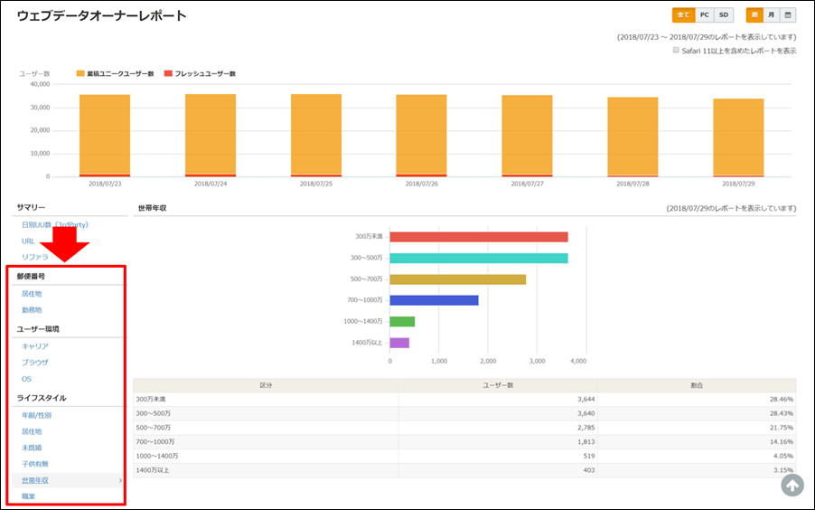Select the 全て device filter button
This screenshot has width=815, height=510.
pos(683,14)
